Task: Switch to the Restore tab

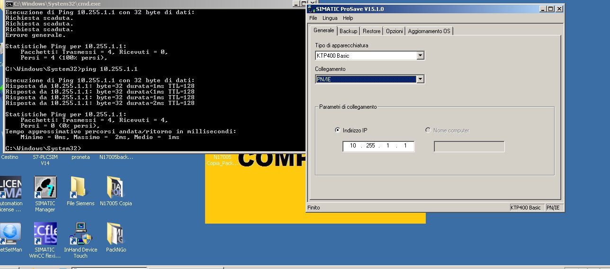Action: (x=372, y=31)
